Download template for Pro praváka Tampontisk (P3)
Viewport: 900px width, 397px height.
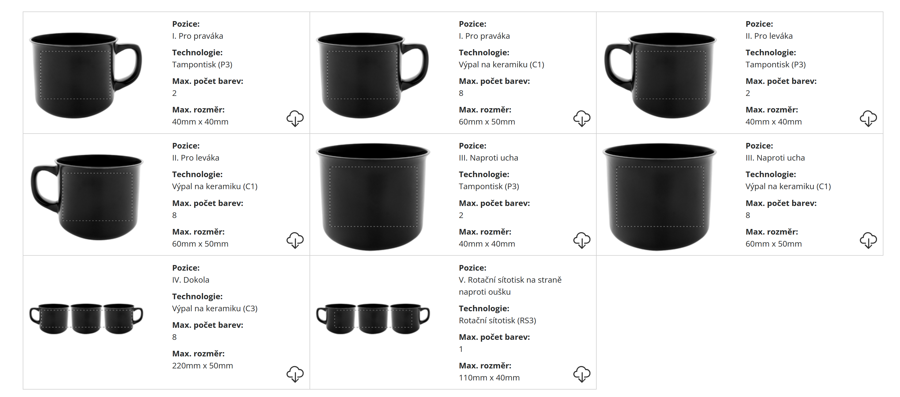pos(295,119)
